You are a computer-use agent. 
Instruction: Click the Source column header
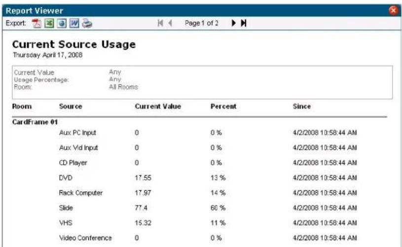coord(71,106)
